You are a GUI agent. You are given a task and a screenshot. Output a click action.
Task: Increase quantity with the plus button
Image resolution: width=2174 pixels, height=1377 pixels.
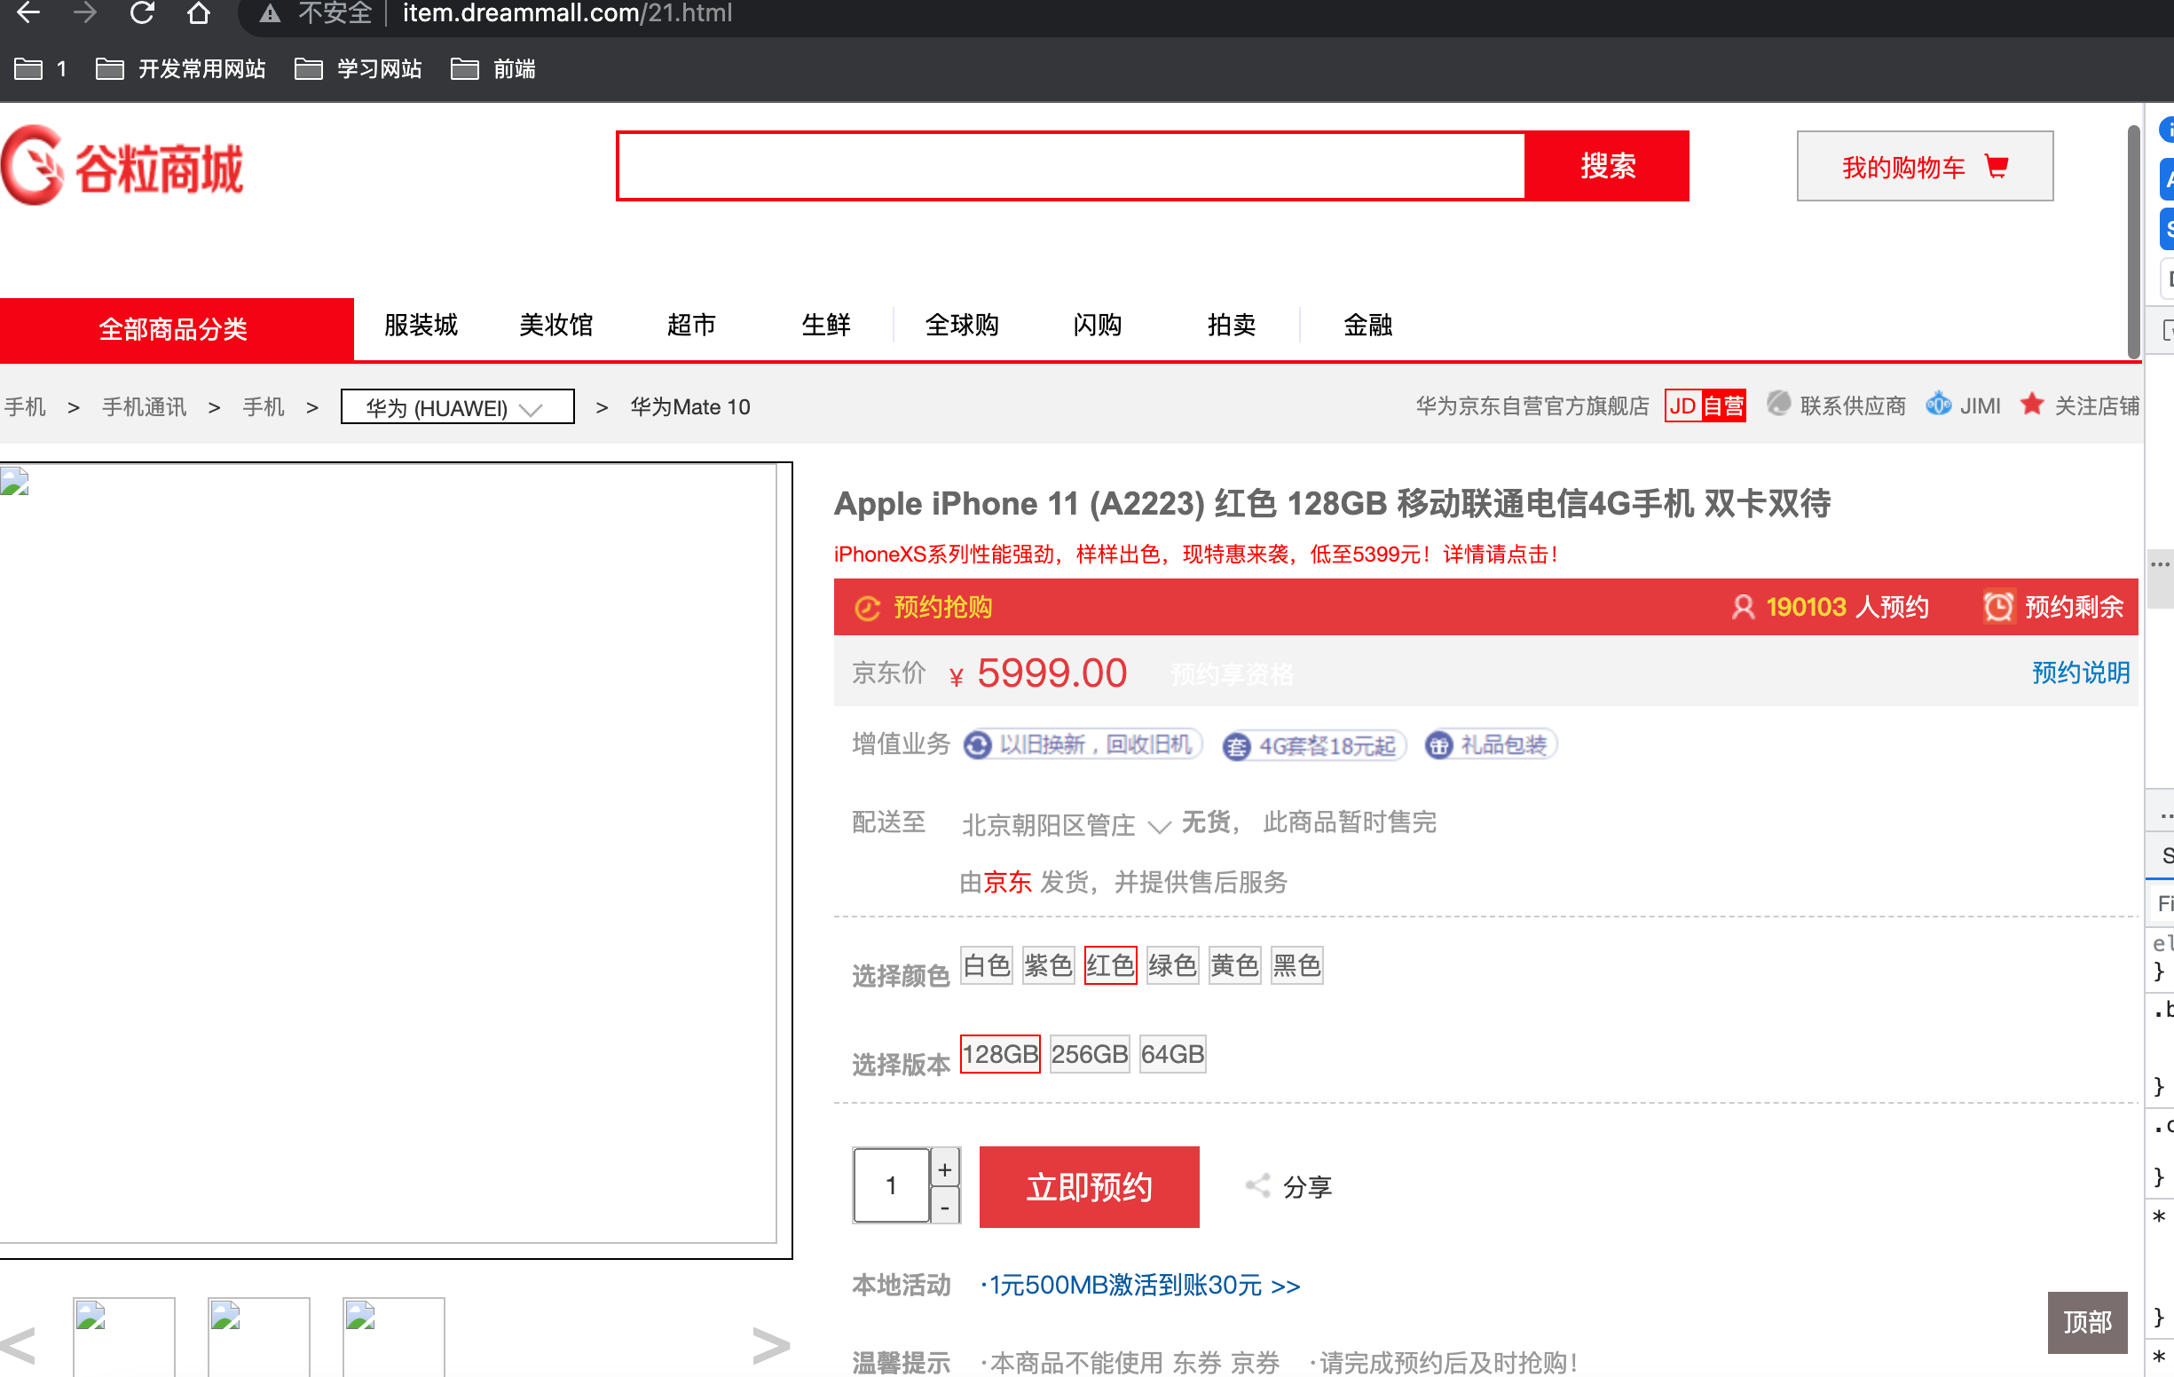pyautogui.click(x=944, y=1168)
